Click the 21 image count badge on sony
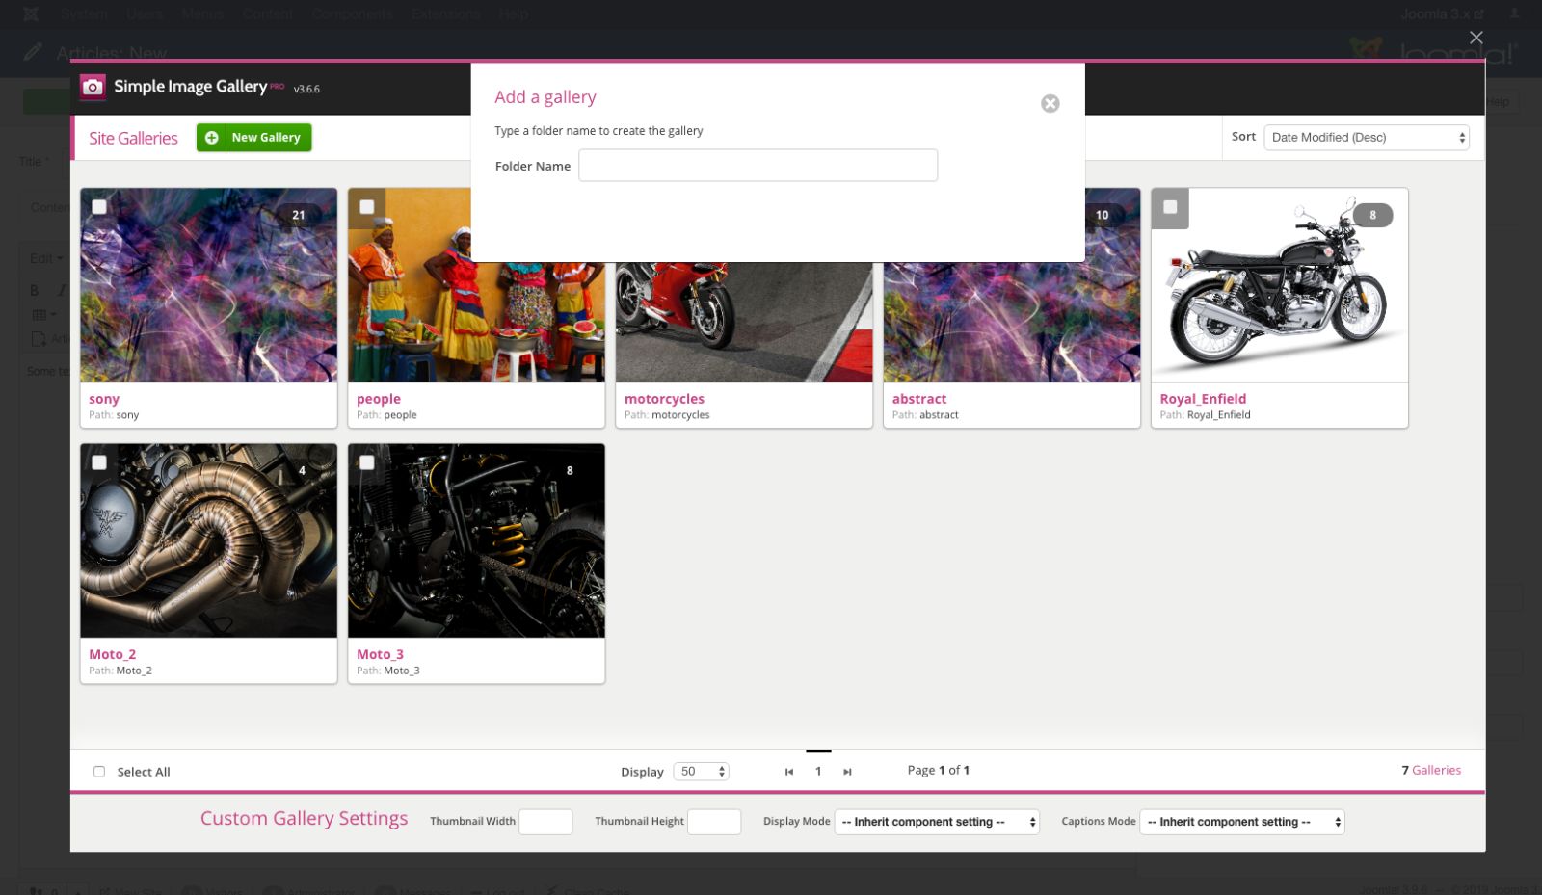 (298, 215)
